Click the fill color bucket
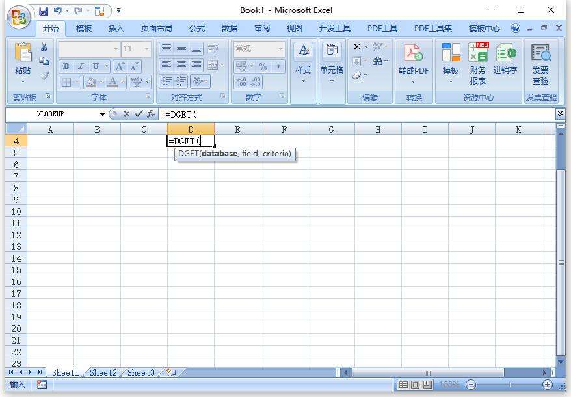Screen dimensions: 571x397 coord(90,82)
